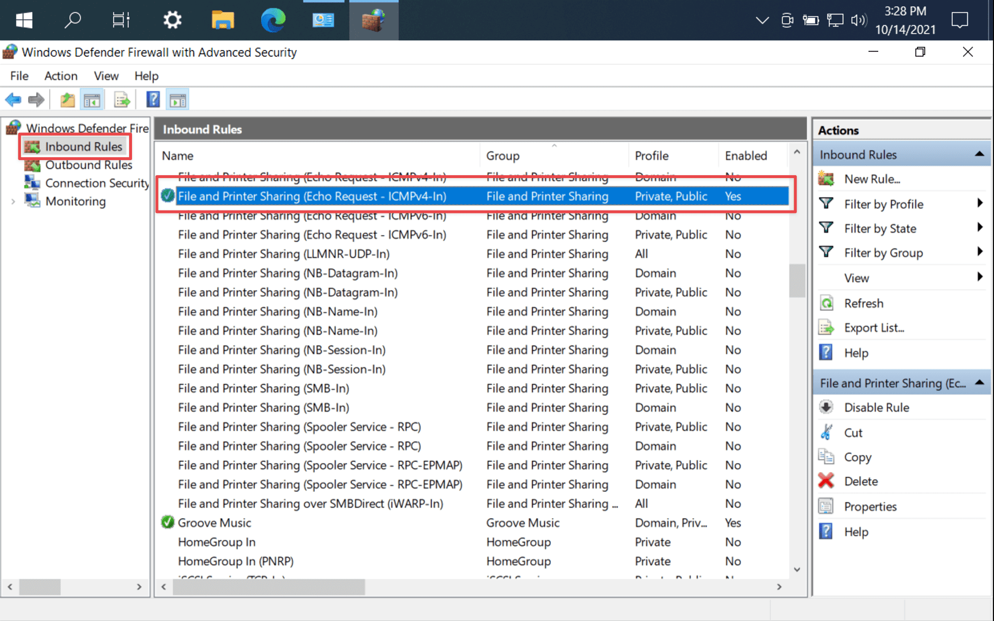
Task: Click the Properties icon in Actions
Action: coord(826,506)
